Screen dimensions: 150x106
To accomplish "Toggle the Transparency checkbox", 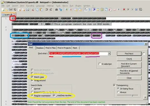I will (x=114, y=85).
